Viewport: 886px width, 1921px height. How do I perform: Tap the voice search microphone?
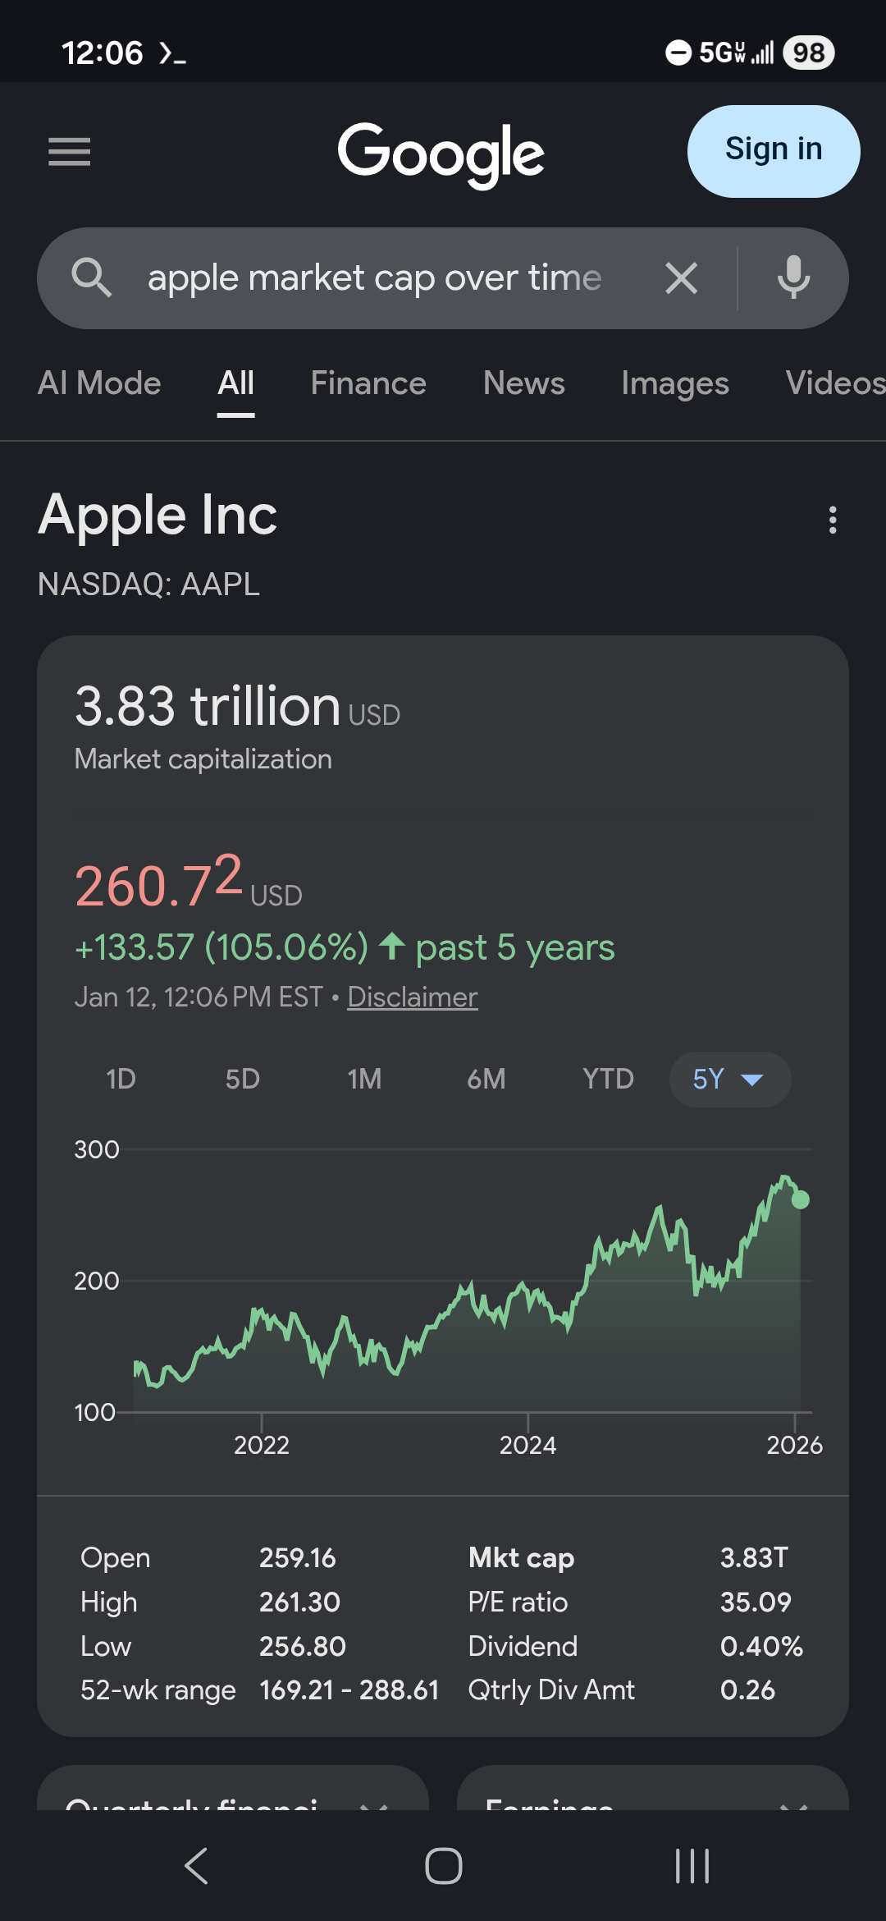pos(792,278)
